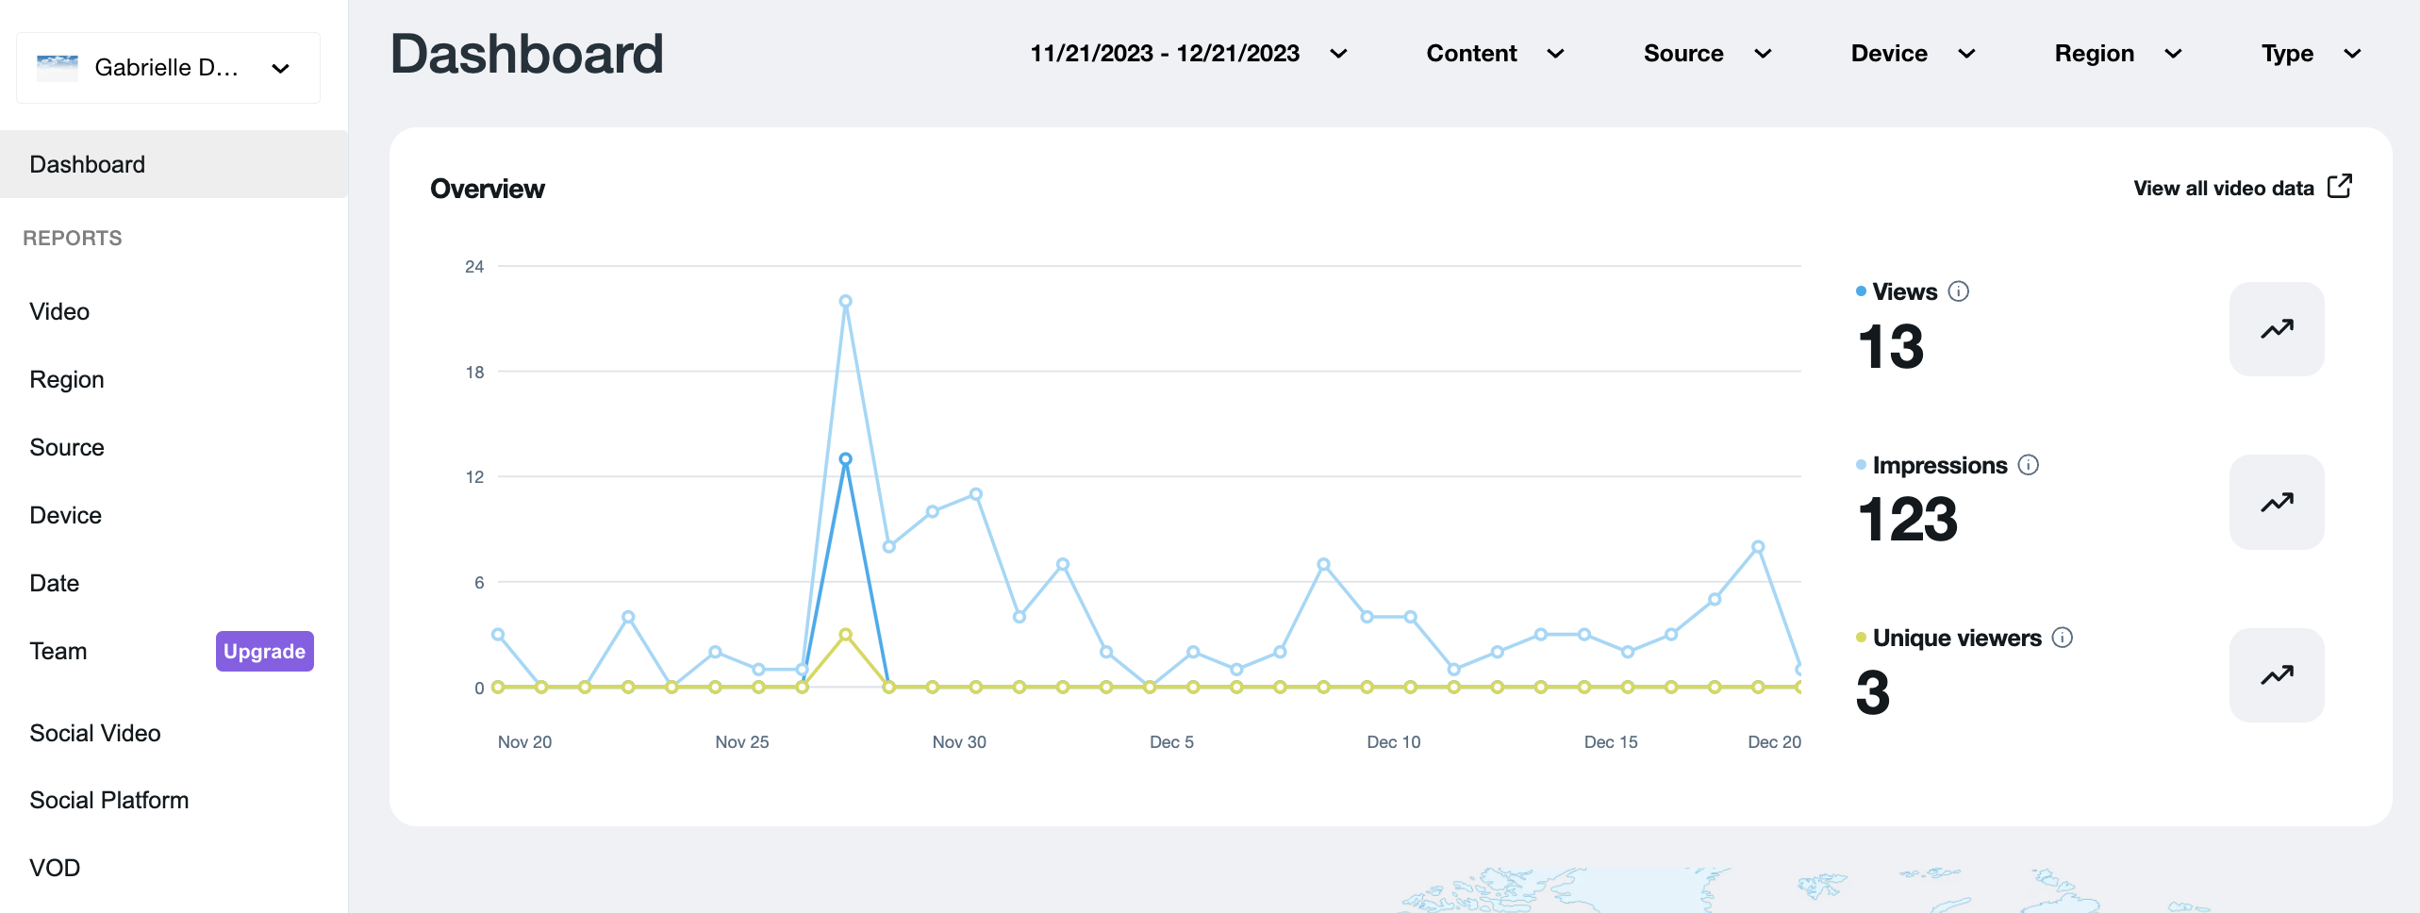Click the Views trend chart icon

click(2276, 329)
